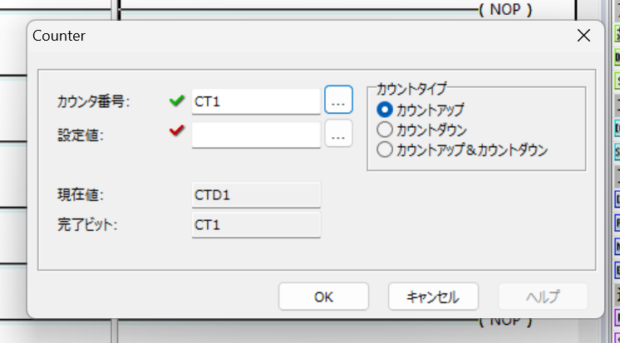This screenshot has height=343, width=620.
Task: Select the NOP coil above the dialog
Action: 506,10
